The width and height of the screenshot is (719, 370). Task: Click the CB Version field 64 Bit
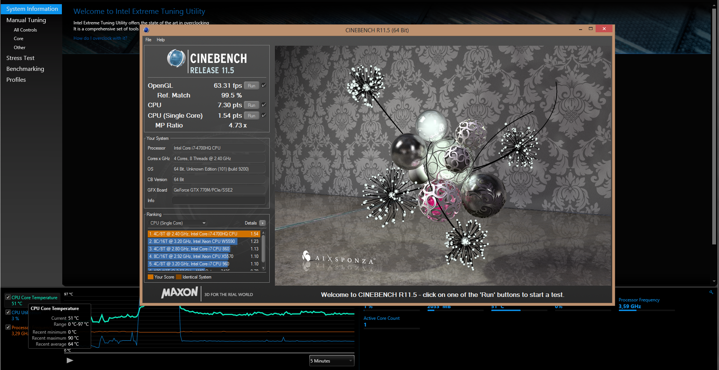[x=219, y=180]
